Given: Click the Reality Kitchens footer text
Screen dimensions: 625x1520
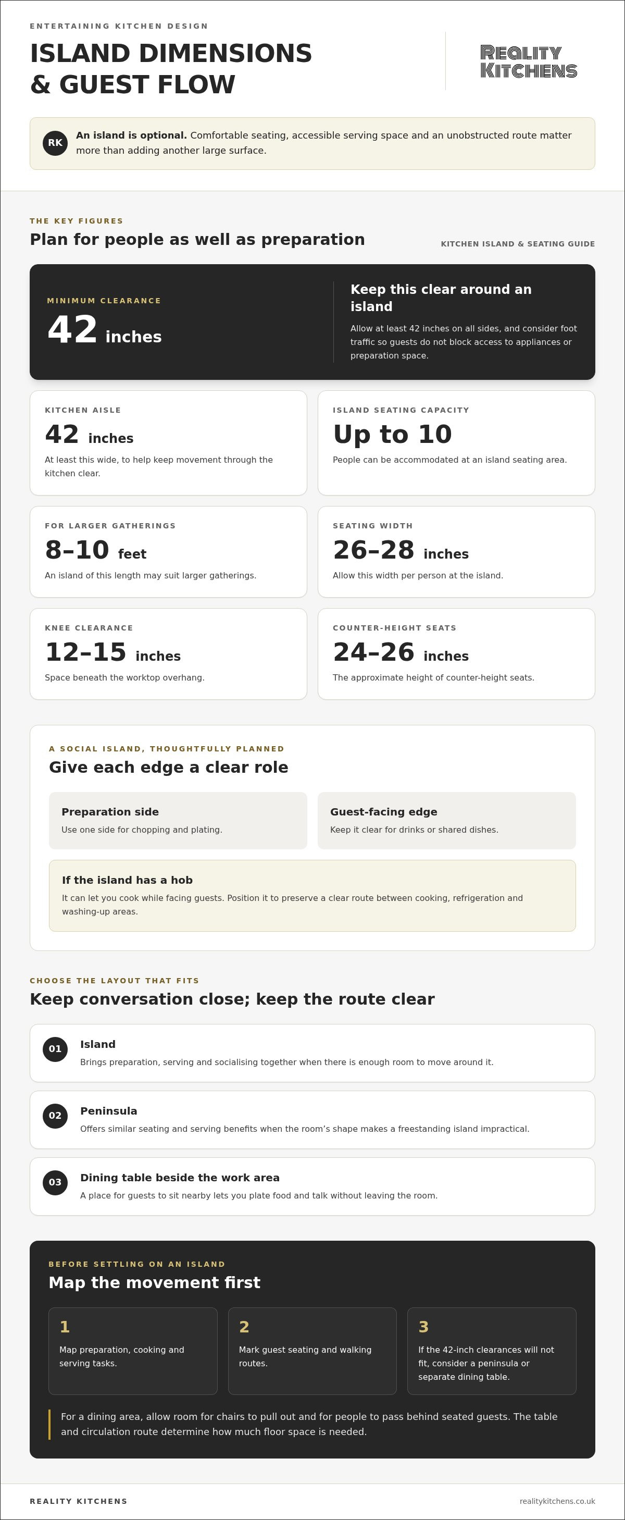Looking at the screenshot, I should pyautogui.click(x=79, y=1501).
